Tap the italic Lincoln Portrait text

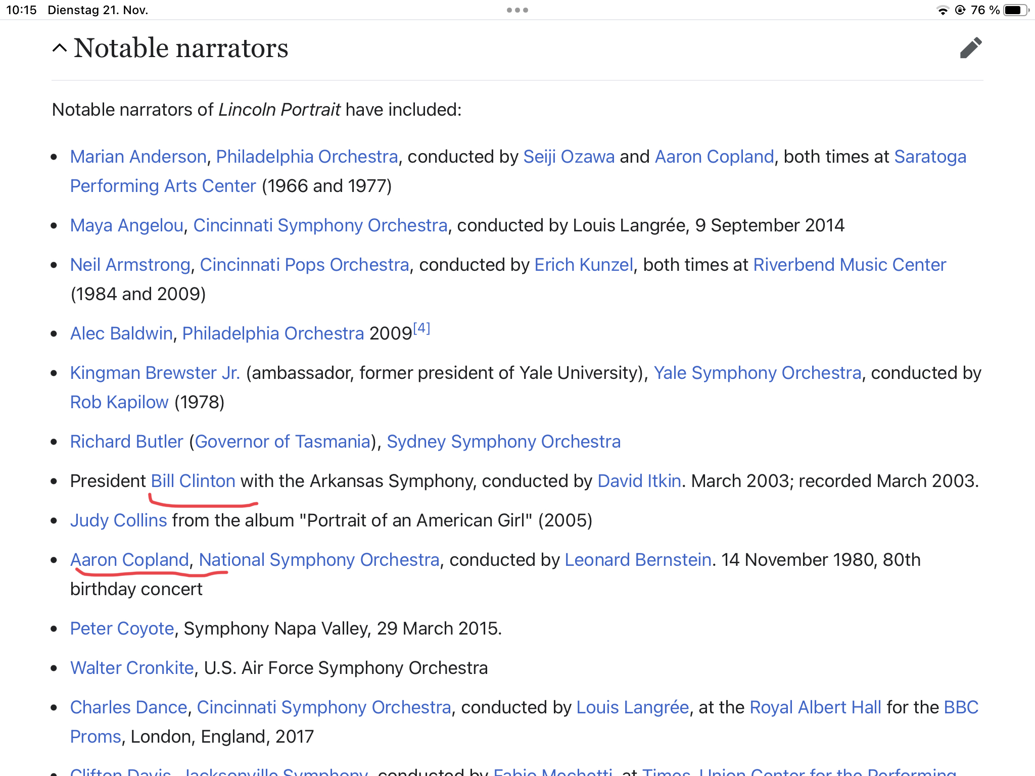coord(279,110)
